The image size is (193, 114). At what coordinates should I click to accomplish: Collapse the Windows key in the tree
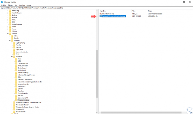[x=12, y=57]
